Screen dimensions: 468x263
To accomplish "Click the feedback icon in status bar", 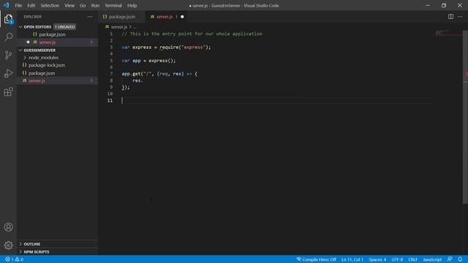I will pos(450,259).
